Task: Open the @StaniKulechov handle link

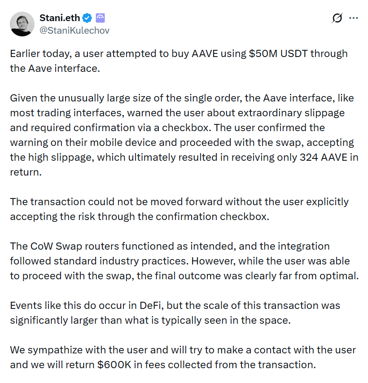Action: coord(74,31)
